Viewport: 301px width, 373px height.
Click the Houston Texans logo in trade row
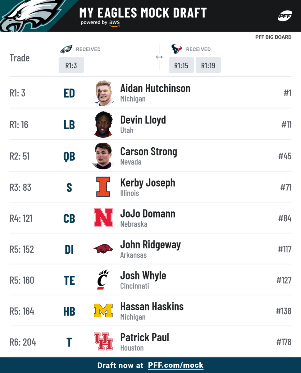pyautogui.click(x=176, y=49)
